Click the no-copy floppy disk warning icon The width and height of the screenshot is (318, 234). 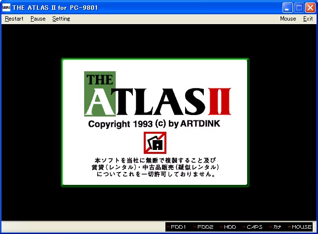[x=155, y=143]
